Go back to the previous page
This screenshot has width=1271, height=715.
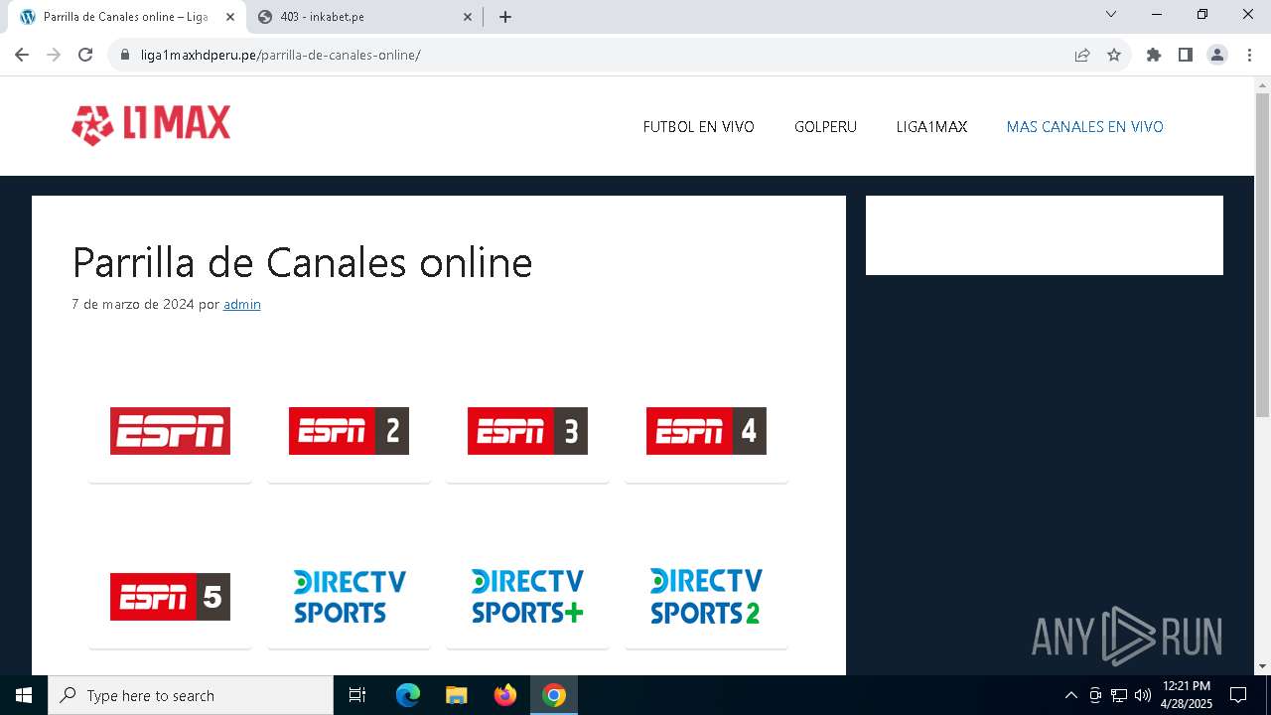pos(22,55)
